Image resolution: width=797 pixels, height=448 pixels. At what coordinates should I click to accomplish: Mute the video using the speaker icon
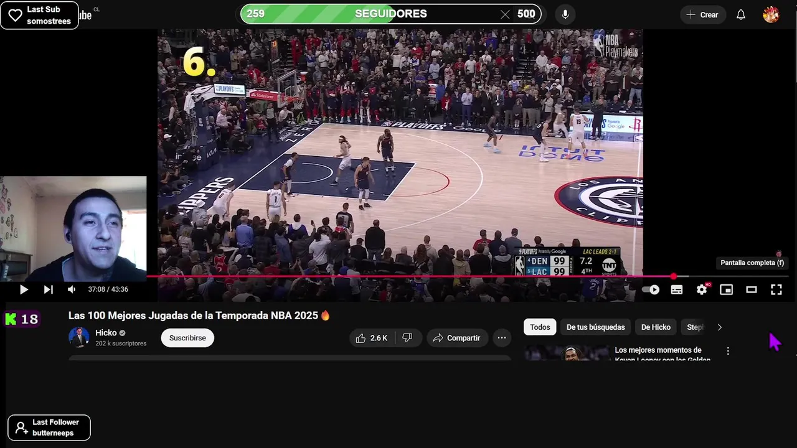coord(72,289)
